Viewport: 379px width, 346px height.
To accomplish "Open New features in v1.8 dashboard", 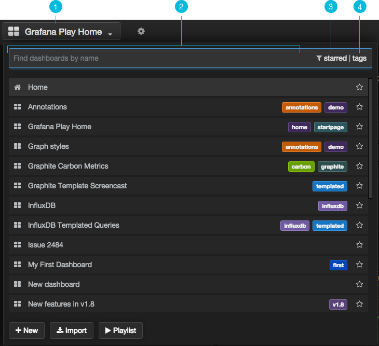I will pyautogui.click(x=188, y=303).
